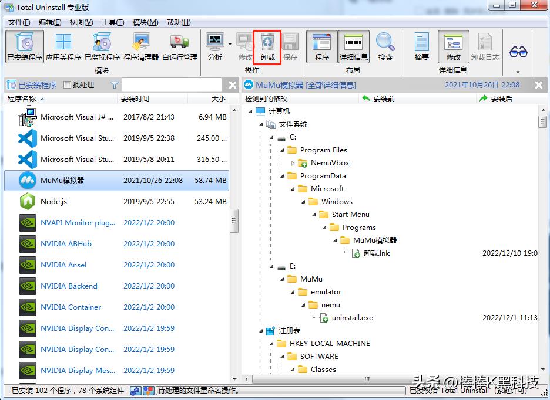Image resolution: width=550 pixels, height=400 pixels.
Task: Jump to 安装后 changes
Action: pyautogui.click(x=495, y=99)
